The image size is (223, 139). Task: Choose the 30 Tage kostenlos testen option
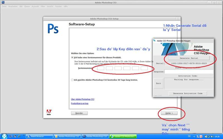click(72, 80)
